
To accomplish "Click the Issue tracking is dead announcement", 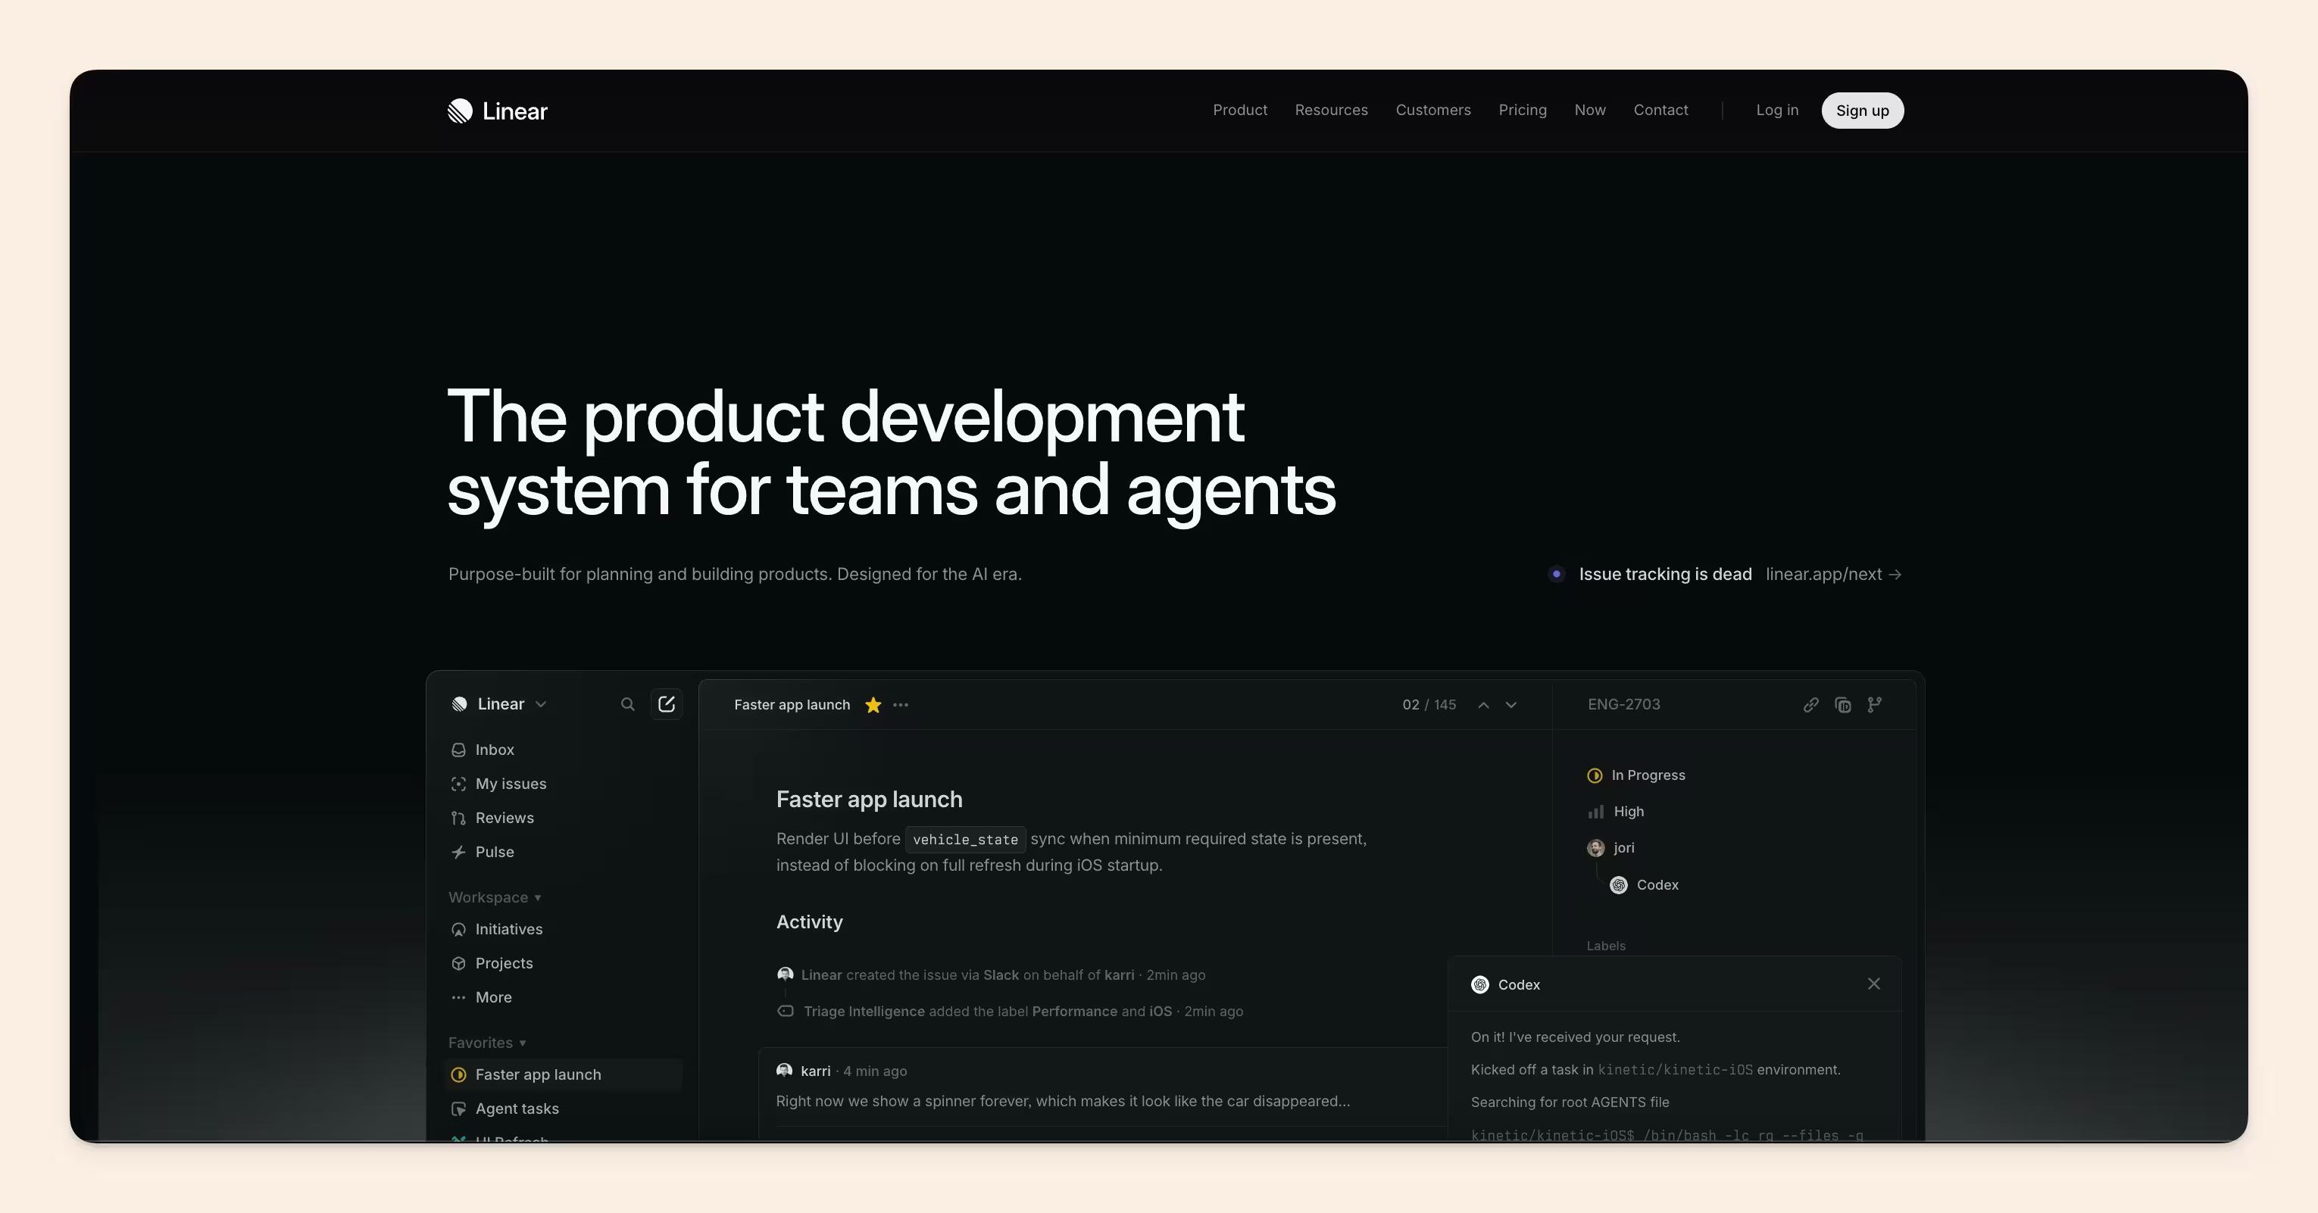I will tap(1665, 574).
